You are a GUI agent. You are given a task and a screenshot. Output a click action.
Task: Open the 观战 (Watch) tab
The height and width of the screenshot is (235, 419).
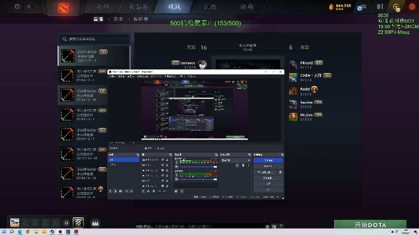[x=174, y=7]
